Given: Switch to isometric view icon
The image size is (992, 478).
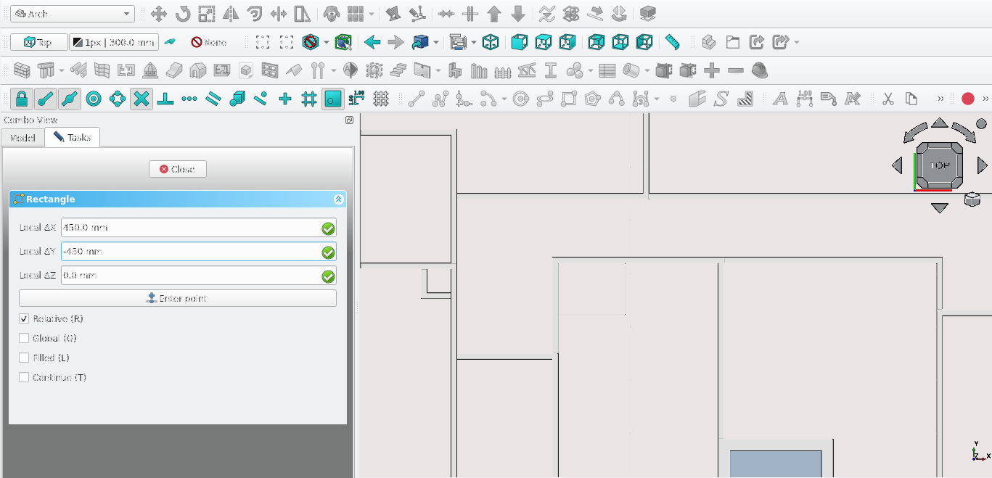Looking at the screenshot, I should click(x=491, y=42).
